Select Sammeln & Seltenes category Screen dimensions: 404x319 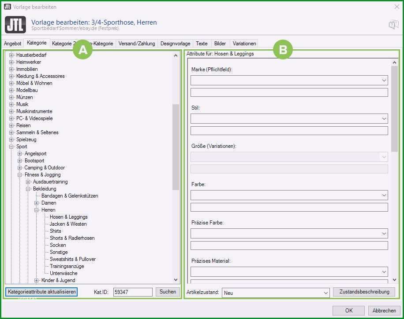click(37, 132)
